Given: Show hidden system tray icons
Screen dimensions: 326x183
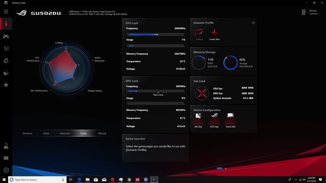Looking at the screenshot, I should (x=296, y=180).
